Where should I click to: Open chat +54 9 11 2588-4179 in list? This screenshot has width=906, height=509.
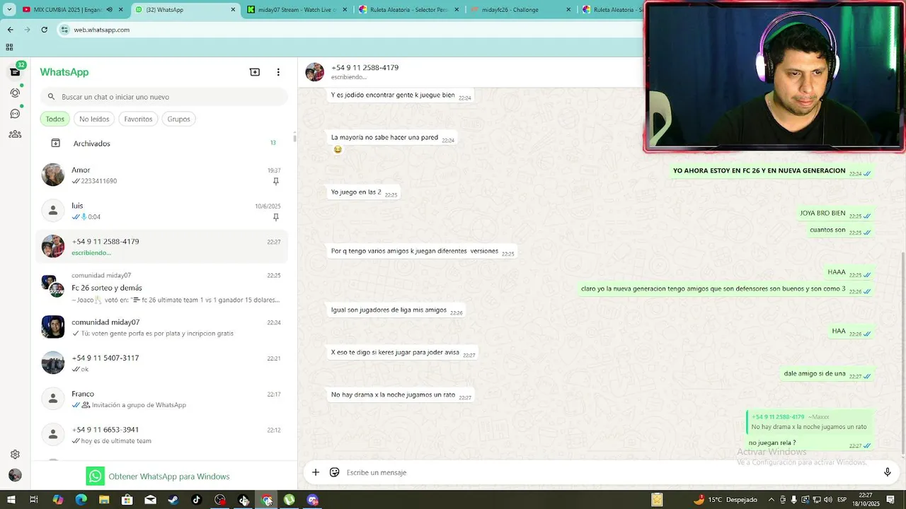[x=162, y=247]
